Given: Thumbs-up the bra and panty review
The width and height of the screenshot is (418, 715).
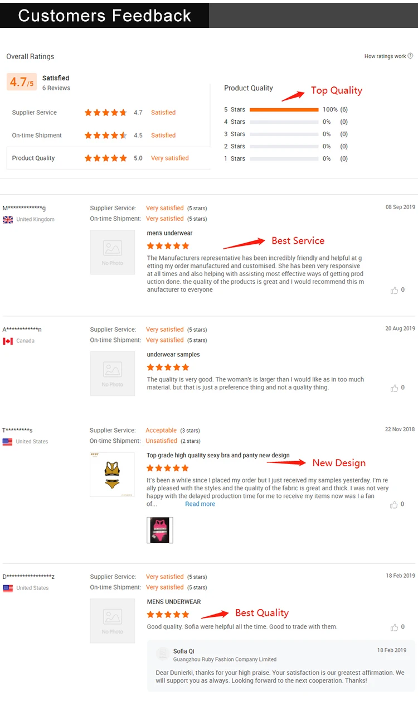Looking at the screenshot, I should tap(395, 505).
